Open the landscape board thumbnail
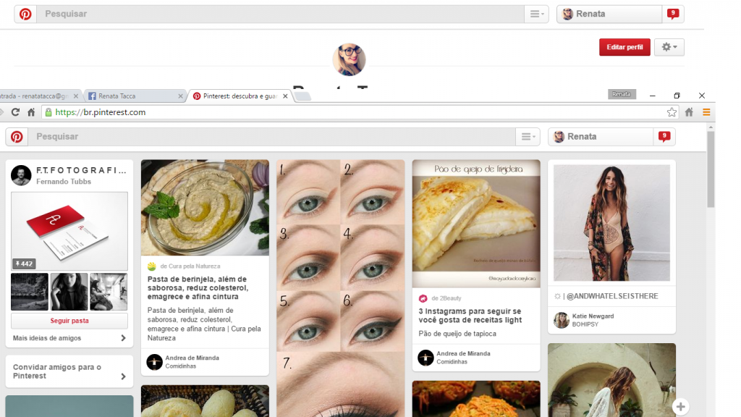 coord(30,292)
